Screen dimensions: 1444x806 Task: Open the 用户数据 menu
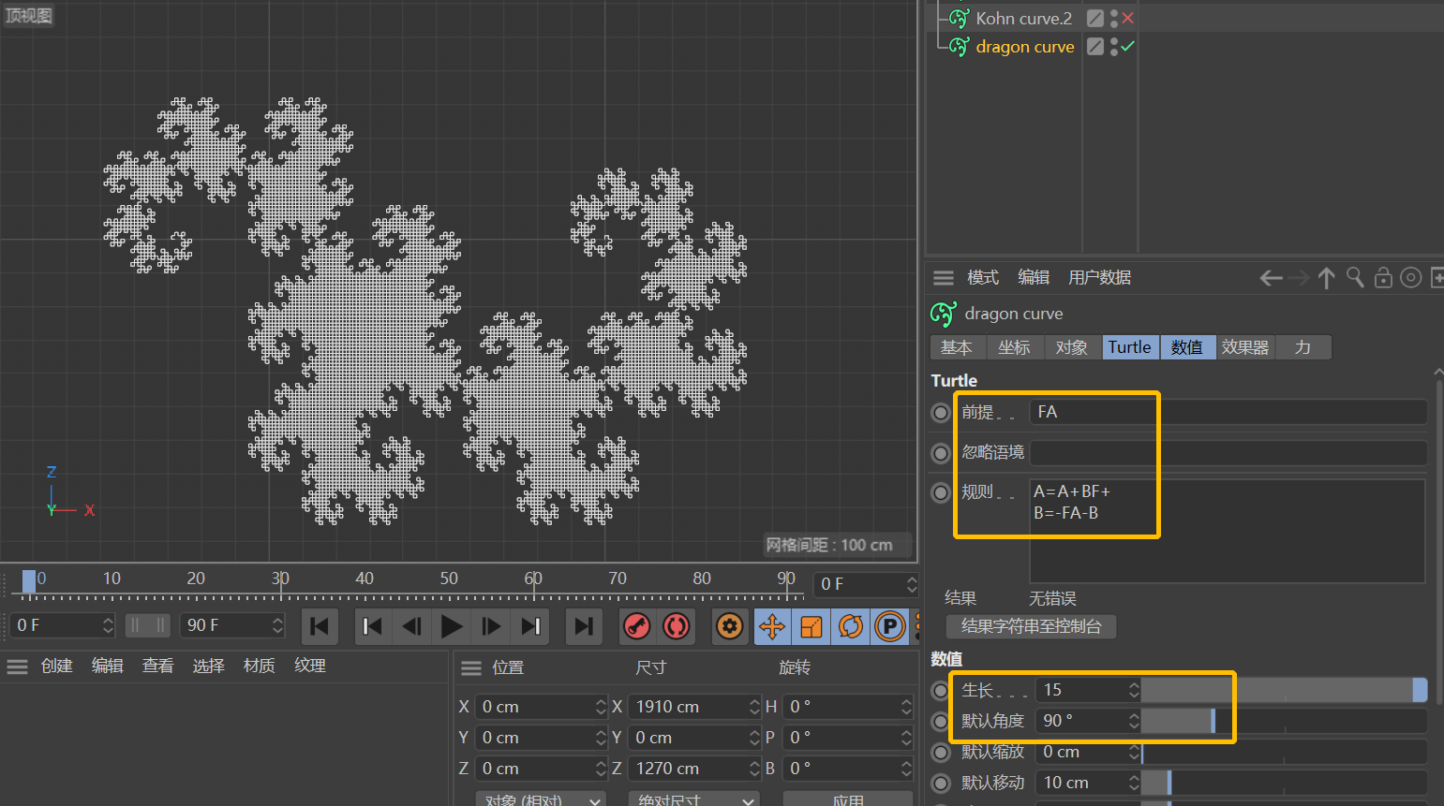1100,278
